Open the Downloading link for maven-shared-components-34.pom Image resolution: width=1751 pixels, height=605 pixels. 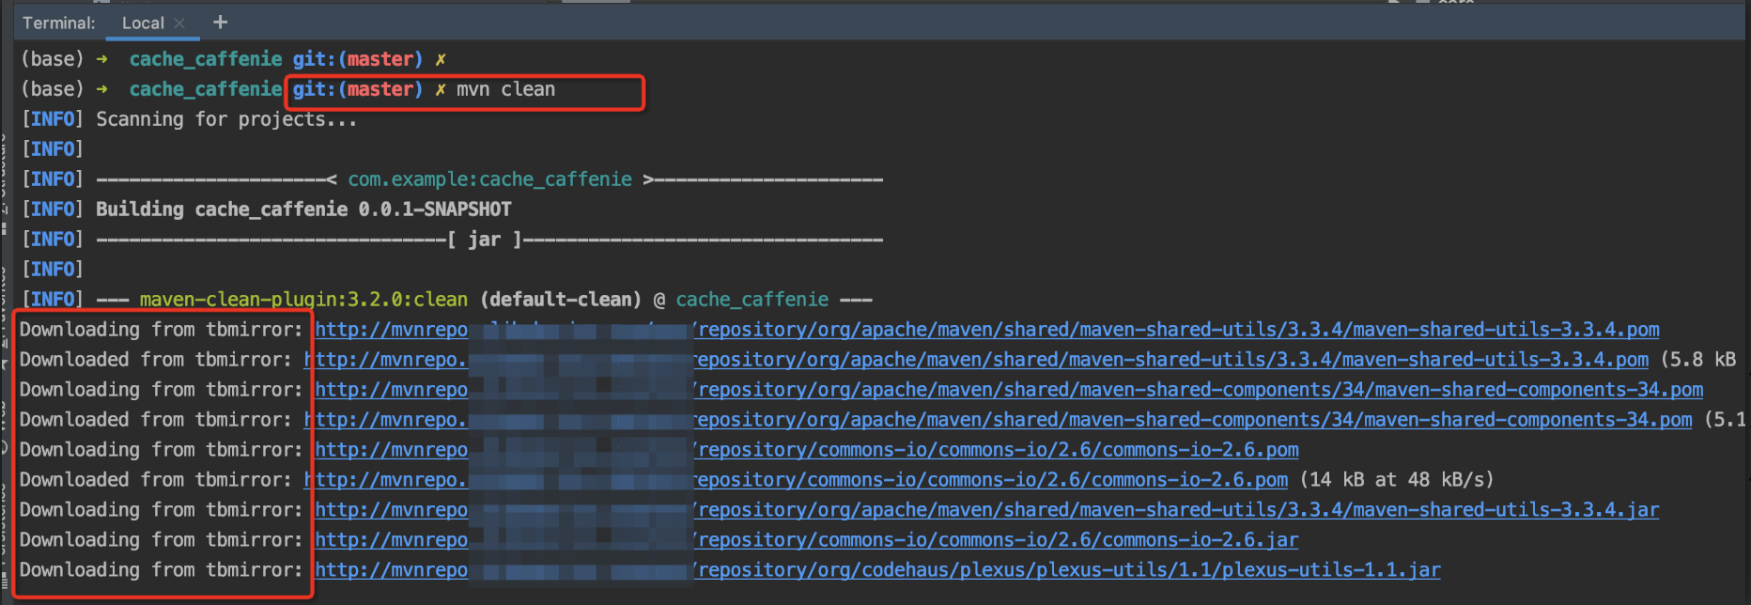pyautogui.click(x=1009, y=390)
